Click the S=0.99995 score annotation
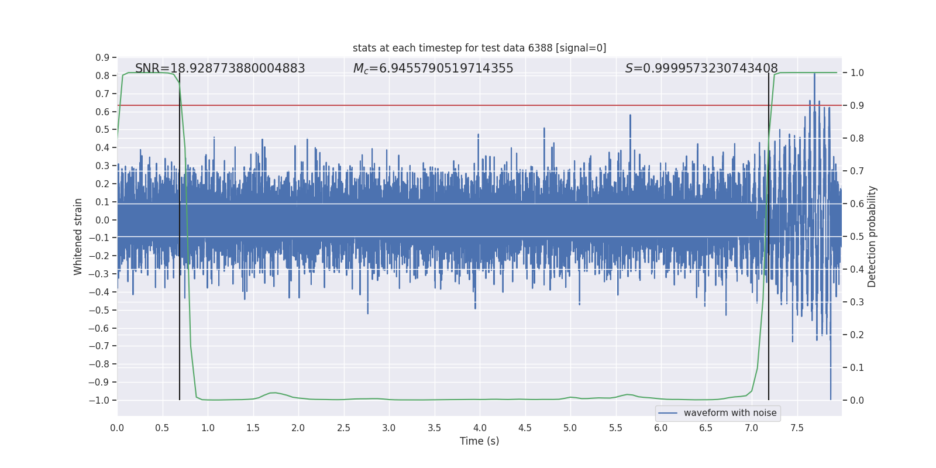Screen dimensions: 936x468 (701, 68)
